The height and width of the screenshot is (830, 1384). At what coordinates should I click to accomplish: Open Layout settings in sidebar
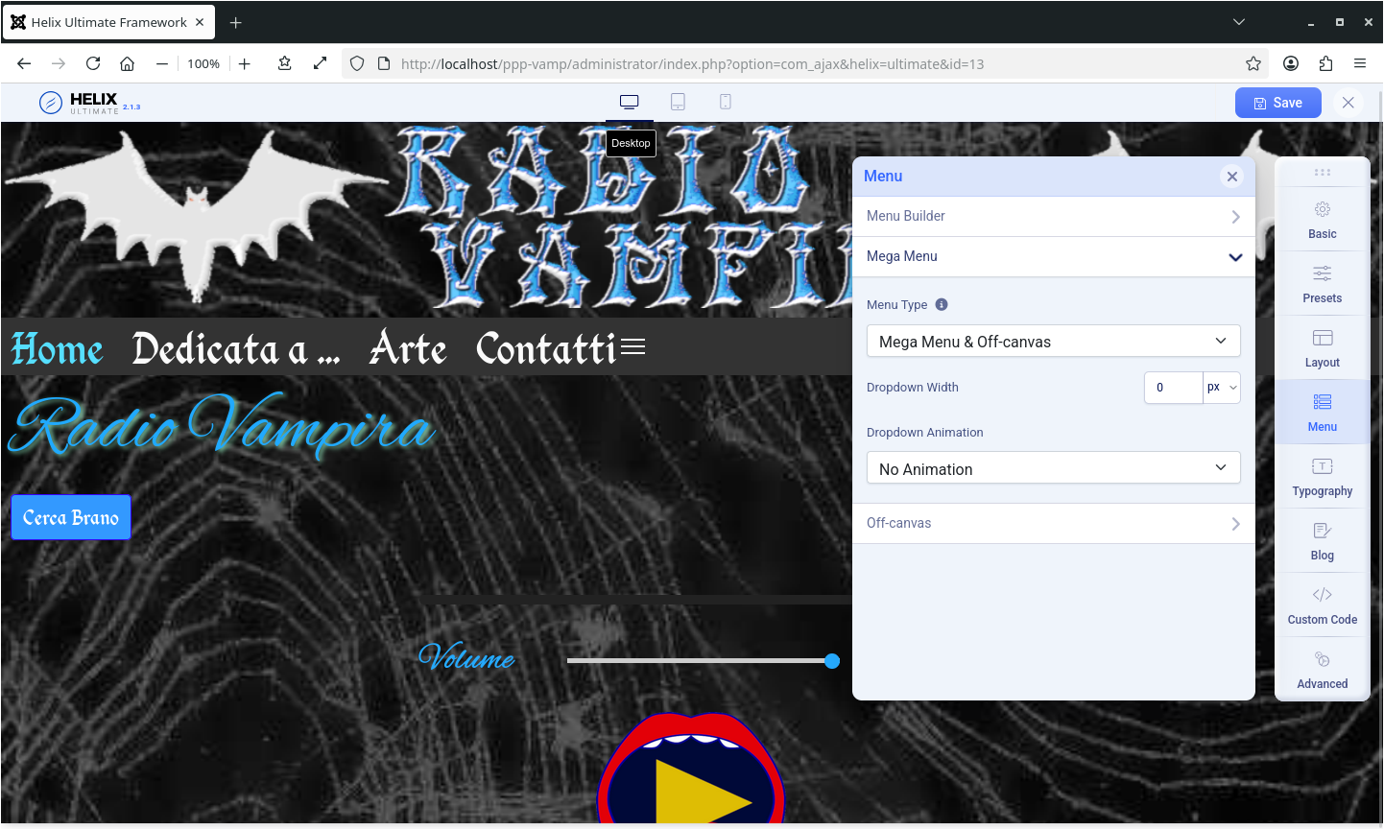[x=1323, y=348]
